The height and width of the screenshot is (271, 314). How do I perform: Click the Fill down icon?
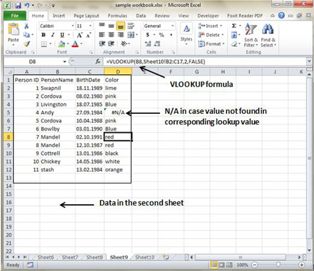click(x=234, y=35)
